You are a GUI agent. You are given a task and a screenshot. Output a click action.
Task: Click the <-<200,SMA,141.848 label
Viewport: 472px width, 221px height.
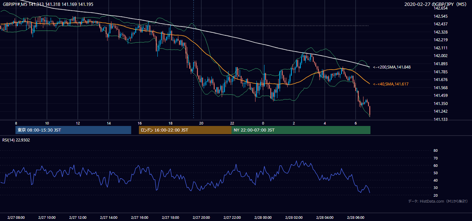[x=391, y=67]
